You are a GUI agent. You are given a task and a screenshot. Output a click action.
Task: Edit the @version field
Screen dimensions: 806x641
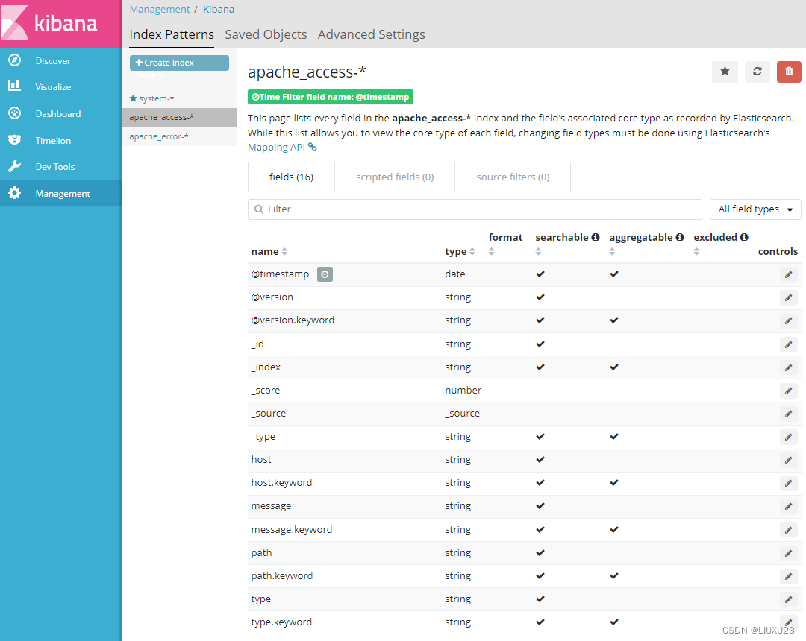click(789, 297)
